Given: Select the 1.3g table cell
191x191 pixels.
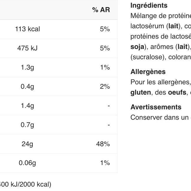Looking at the screenshot, I should pos(27,67).
